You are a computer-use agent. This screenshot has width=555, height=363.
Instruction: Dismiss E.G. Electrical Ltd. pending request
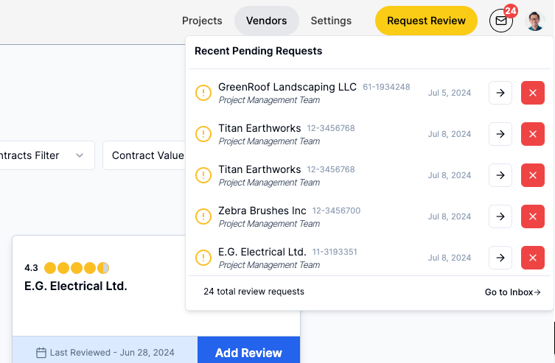tap(532, 258)
